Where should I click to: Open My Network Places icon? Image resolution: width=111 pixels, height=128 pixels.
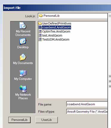(x=23, y=89)
